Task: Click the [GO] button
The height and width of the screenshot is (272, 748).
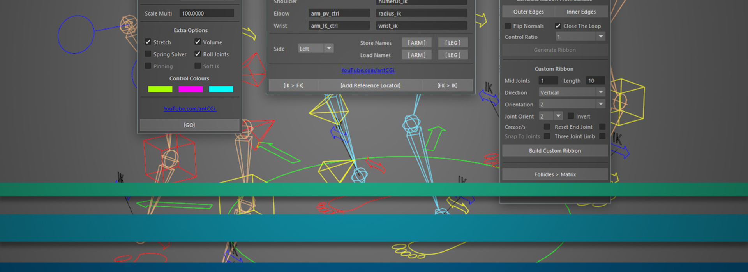Action: (189, 125)
